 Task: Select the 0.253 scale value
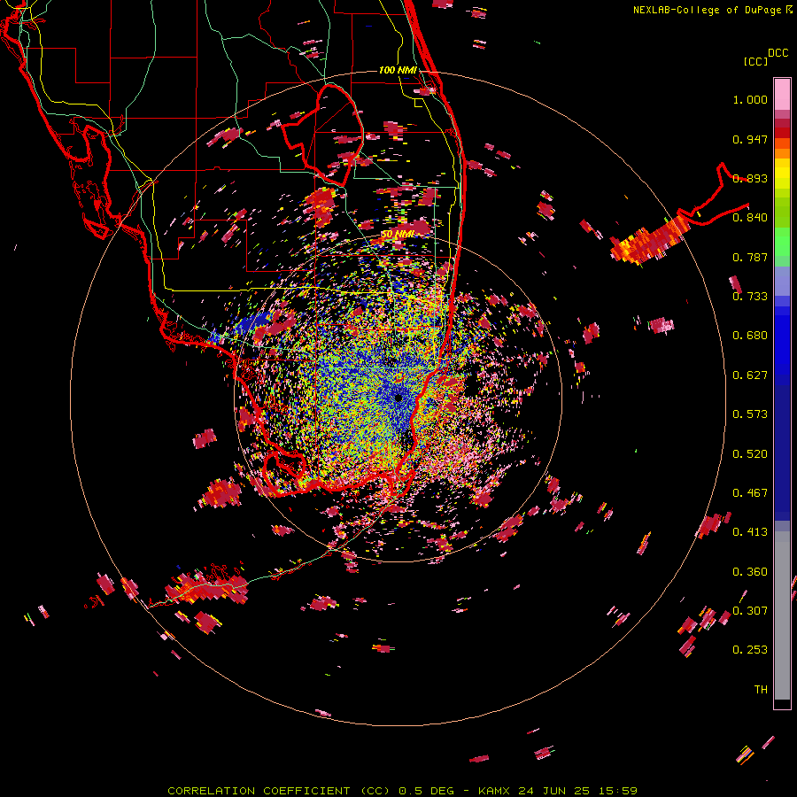click(750, 650)
